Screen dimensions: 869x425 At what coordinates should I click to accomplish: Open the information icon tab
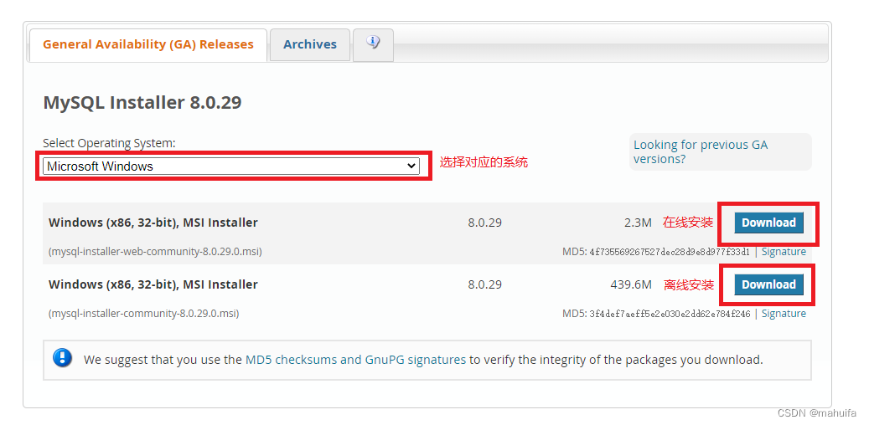coord(374,44)
